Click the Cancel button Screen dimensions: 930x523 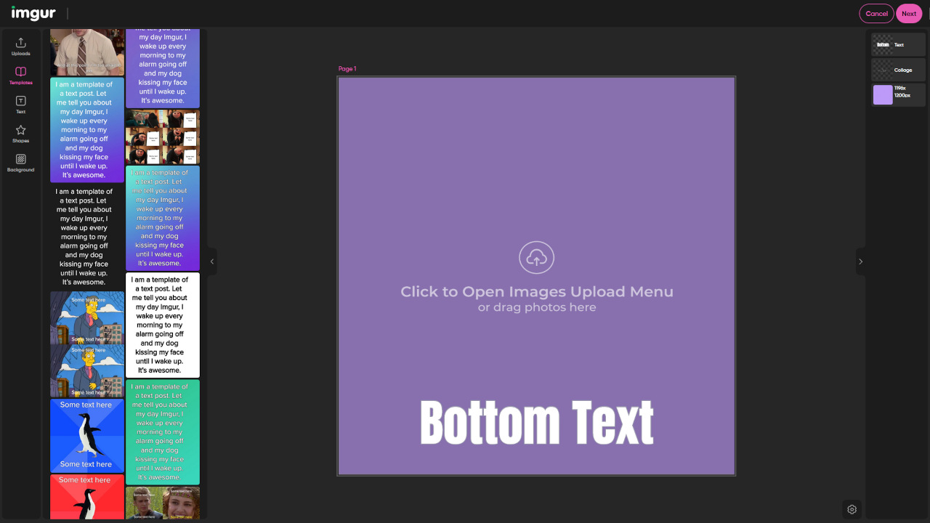point(876,14)
